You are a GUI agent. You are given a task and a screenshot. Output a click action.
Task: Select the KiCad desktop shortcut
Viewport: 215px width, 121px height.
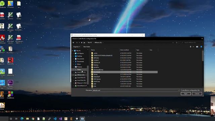pyautogui.click(x=2, y=106)
